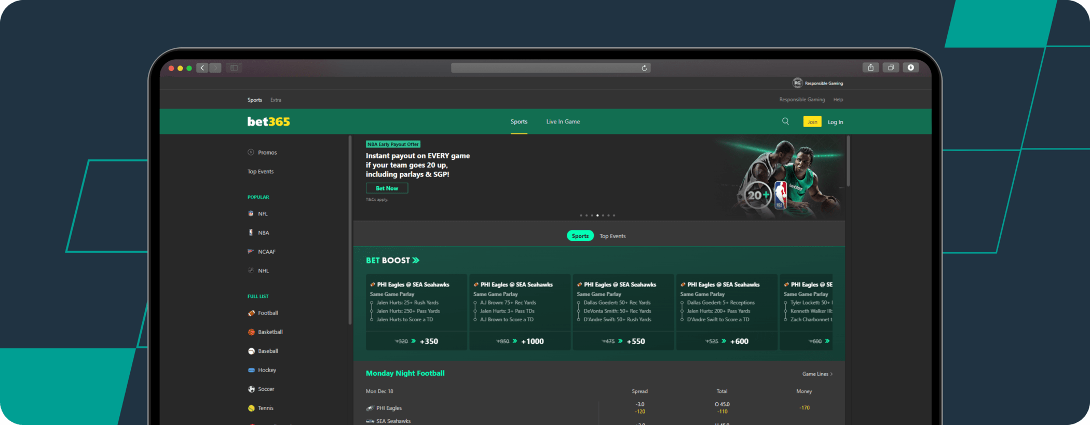Select the +1000 boosted odds button
Screen dimensions: 1090x425
pos(520,341)
